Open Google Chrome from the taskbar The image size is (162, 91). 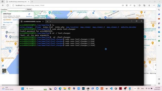tap(69, 88)
